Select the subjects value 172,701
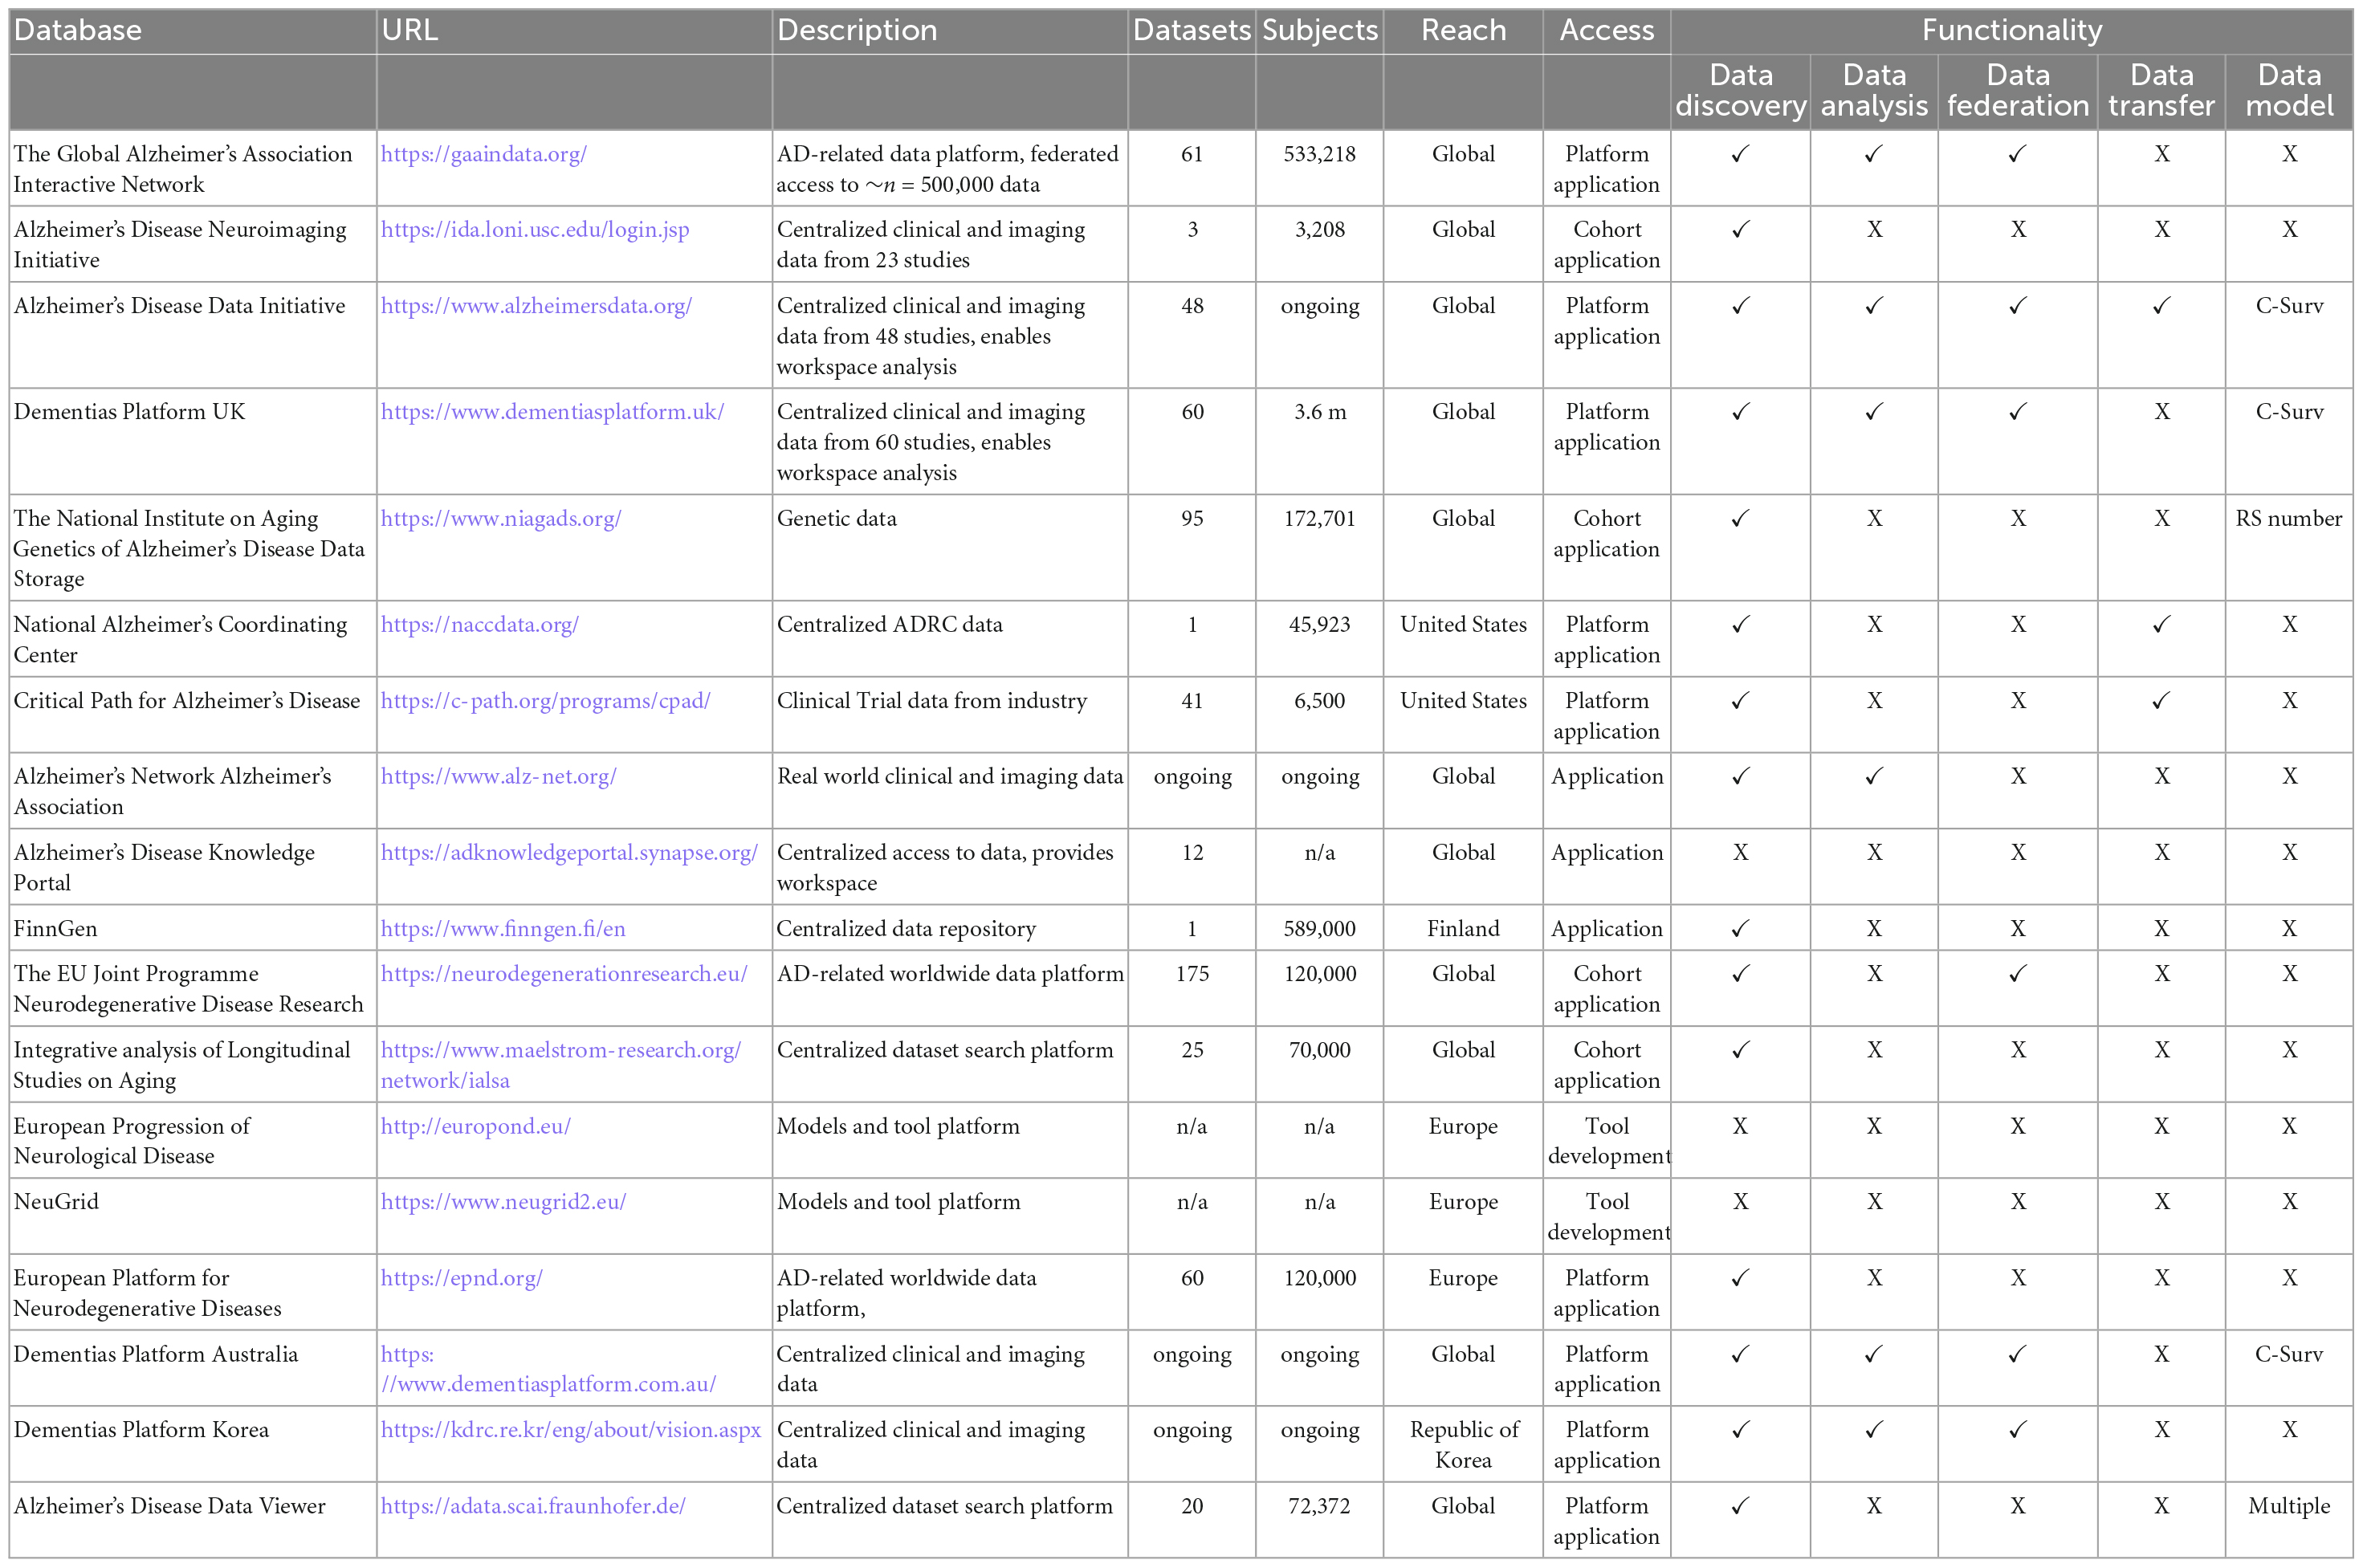Screen dimensions: 2363x1568 click(x=1320, y=518)
